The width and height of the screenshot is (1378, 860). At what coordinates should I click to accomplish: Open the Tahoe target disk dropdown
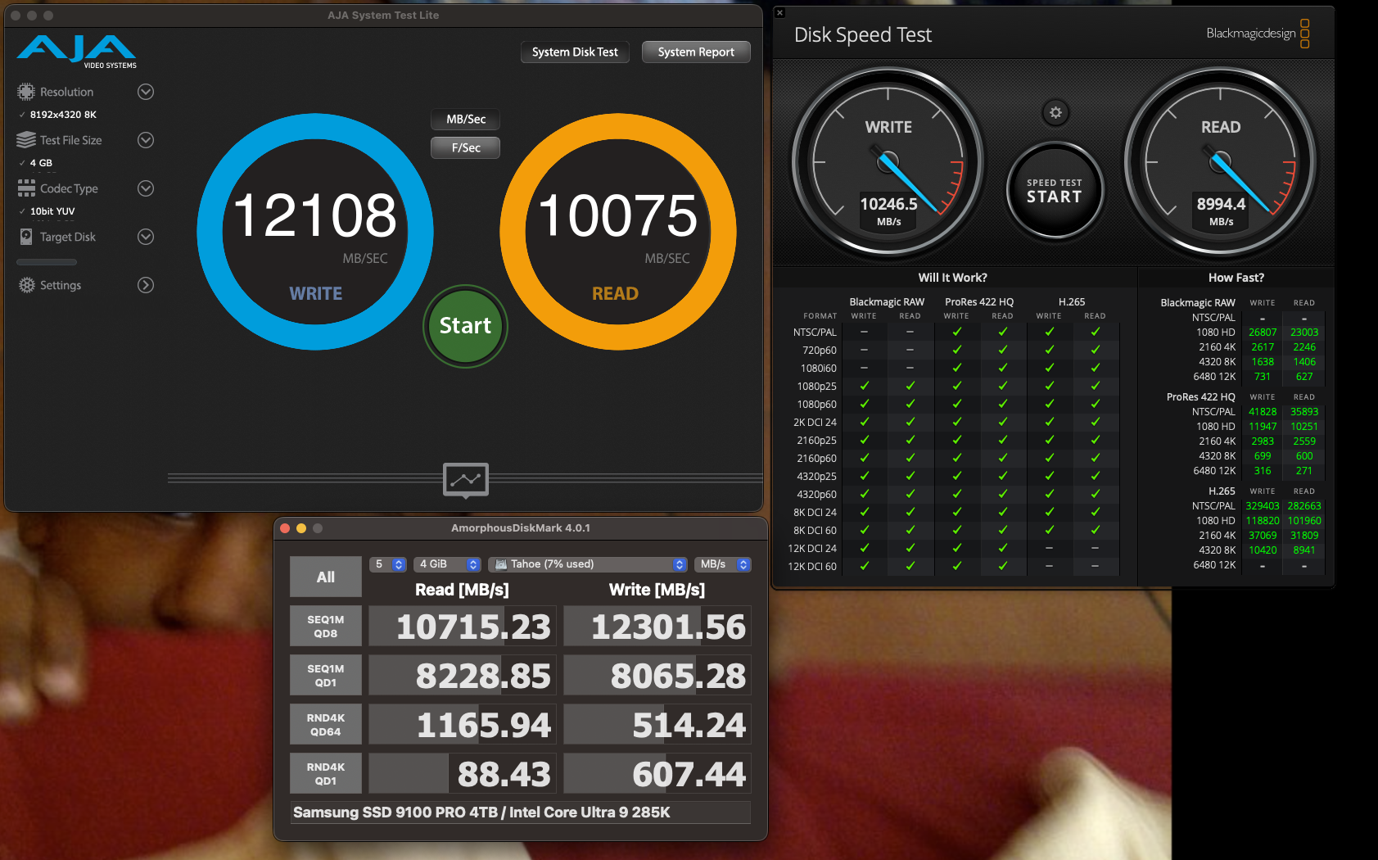pyautogui.click(x=588, y=564)
